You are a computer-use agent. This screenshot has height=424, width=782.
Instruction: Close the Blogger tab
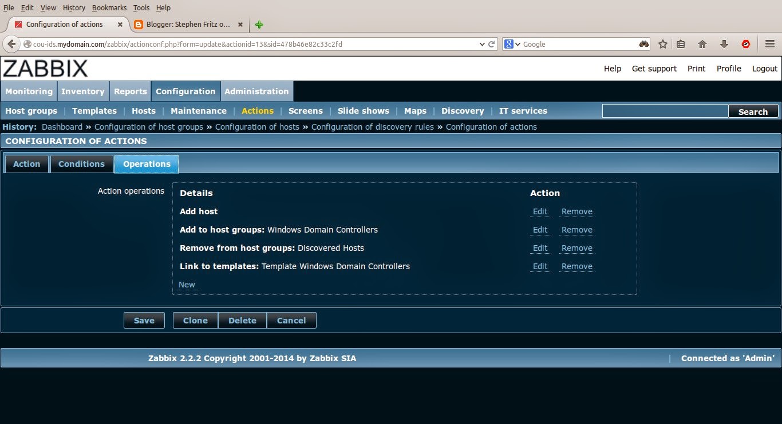pos(240,25)
